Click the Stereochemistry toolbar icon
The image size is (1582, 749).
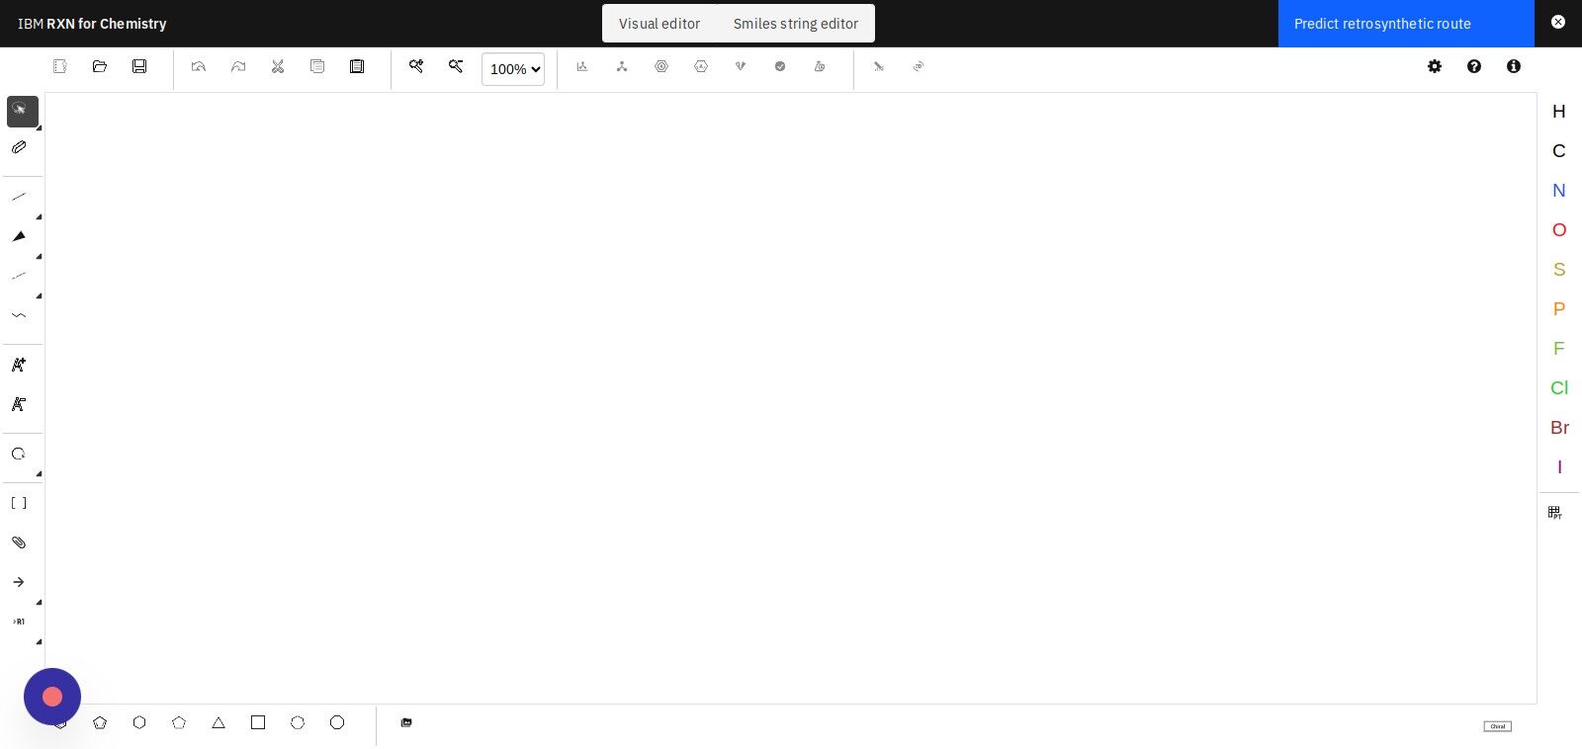pyautogui.click(x=879, y=66)
